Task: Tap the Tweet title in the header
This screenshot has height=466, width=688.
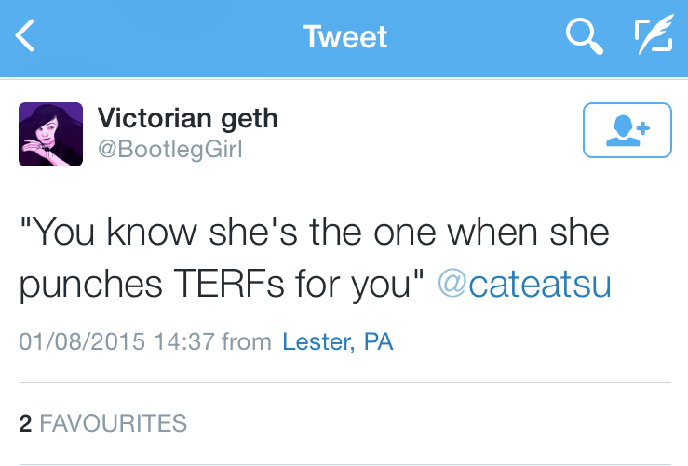Action: (x=344, y=37)
